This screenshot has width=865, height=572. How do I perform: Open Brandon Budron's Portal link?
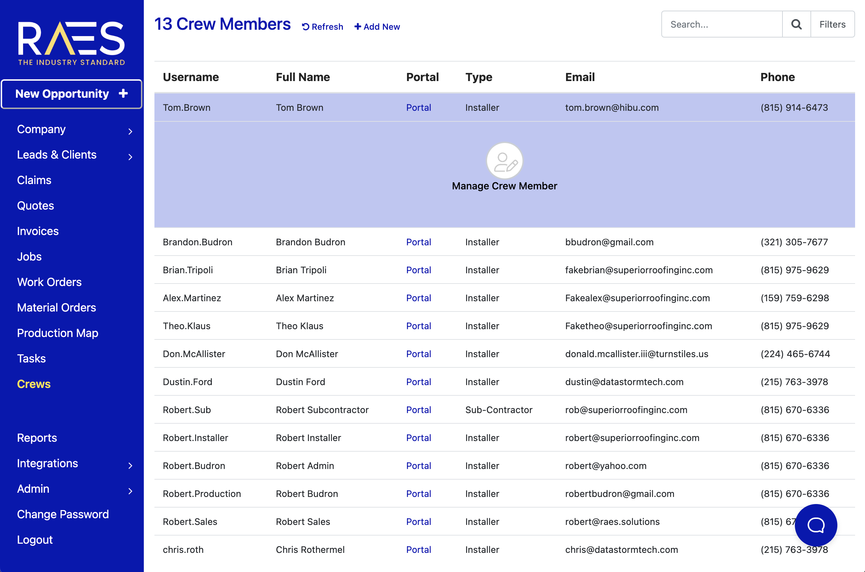(418, 242)
